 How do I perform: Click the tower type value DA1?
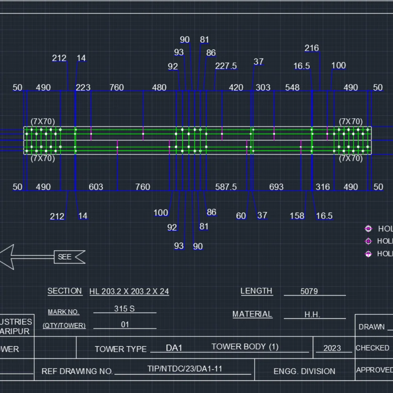[x=174, y=348]
